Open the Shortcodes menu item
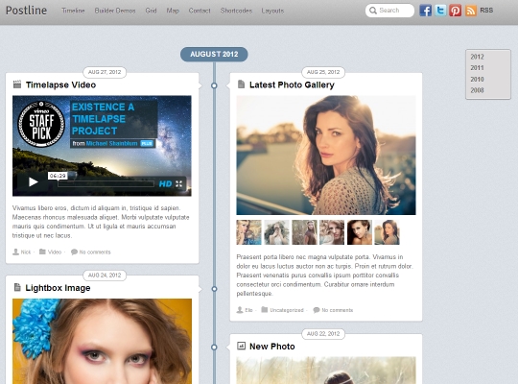 click(x=236, y=11)
